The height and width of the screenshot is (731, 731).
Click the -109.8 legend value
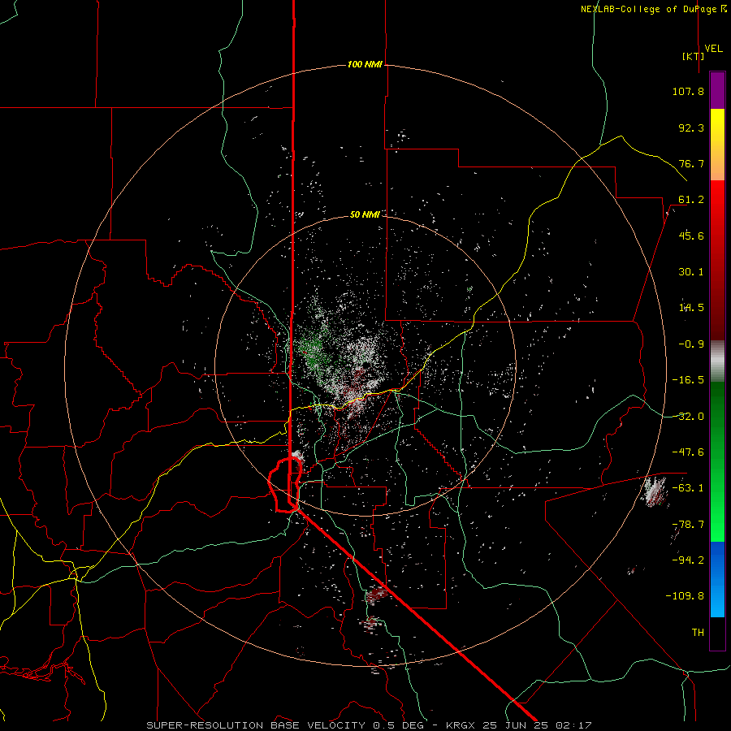(x=685, y=596)
